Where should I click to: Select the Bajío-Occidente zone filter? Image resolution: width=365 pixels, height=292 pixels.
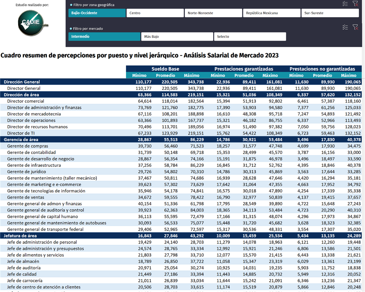click(x=97, y=13)
